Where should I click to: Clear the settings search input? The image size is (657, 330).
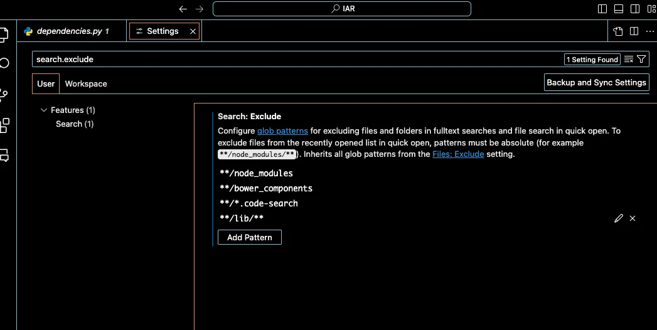629,60
